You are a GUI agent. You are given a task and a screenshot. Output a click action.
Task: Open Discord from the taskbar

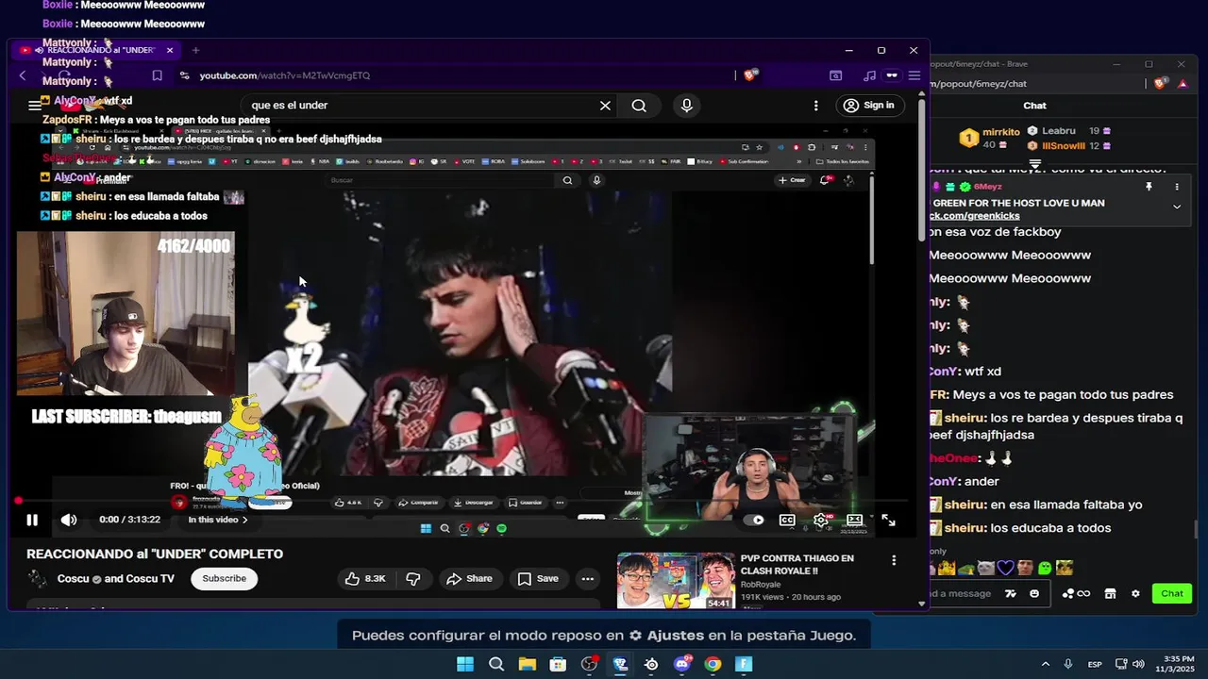click(x=682, y=664)
